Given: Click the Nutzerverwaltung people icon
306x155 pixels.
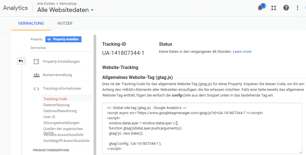Looking at the screenshot, I should pyautogui.click(x=36, y=75).
